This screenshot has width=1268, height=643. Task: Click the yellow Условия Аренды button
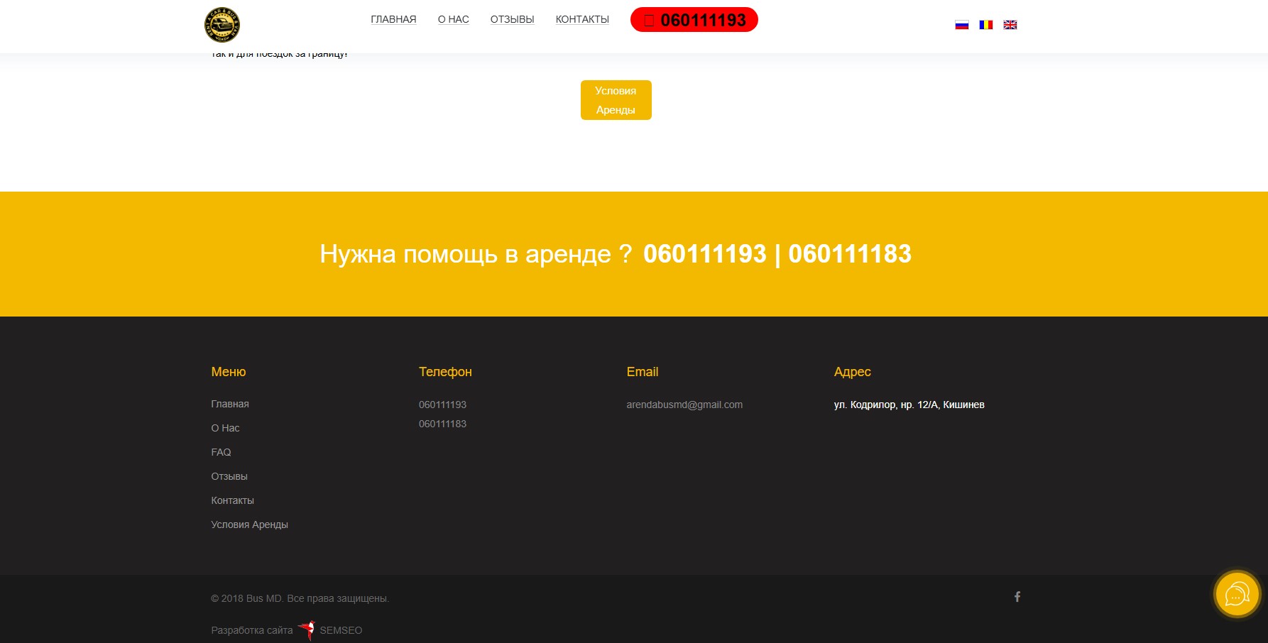616,100
